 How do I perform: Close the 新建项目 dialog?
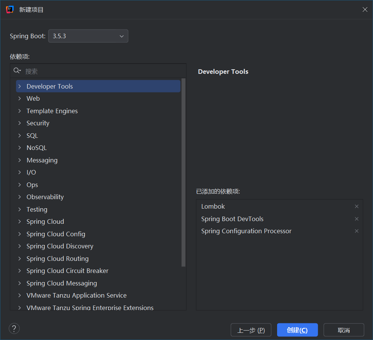tap(365, 9)
